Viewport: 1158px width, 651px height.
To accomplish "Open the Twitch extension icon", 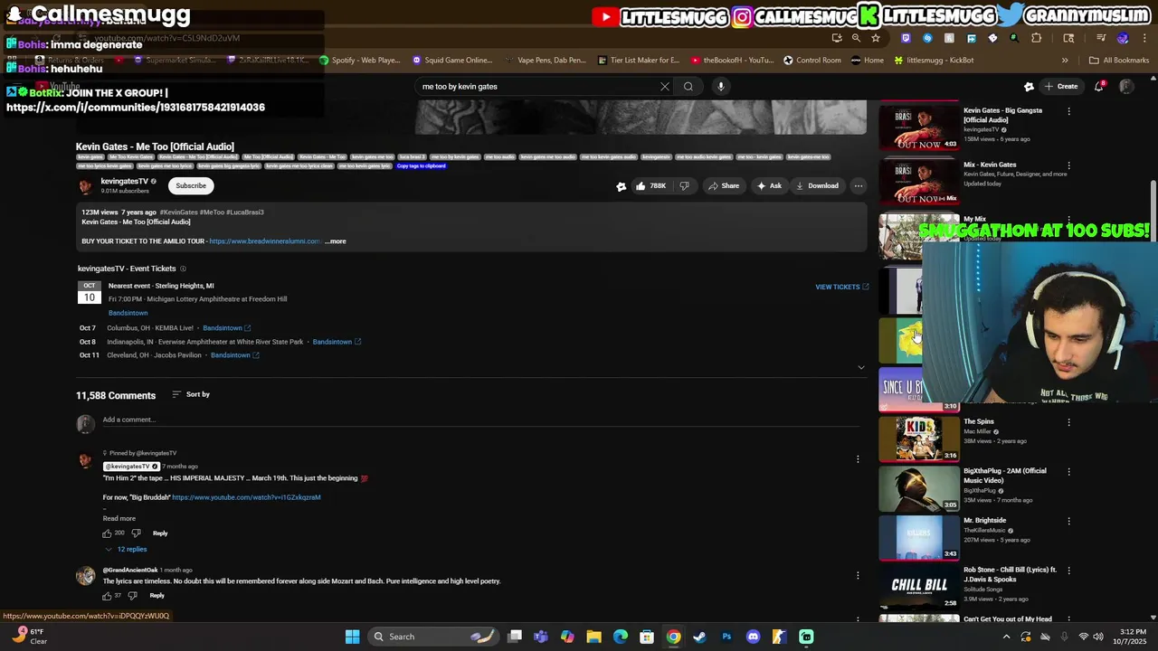I will click(906, 38).
